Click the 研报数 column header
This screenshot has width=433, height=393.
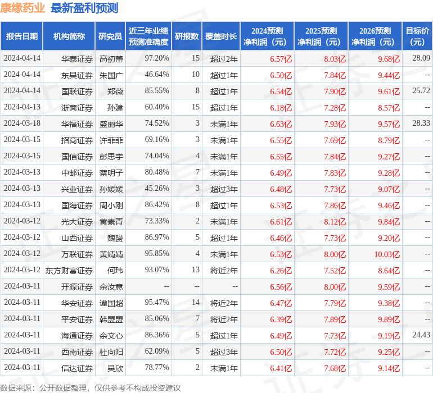[187, 36]
